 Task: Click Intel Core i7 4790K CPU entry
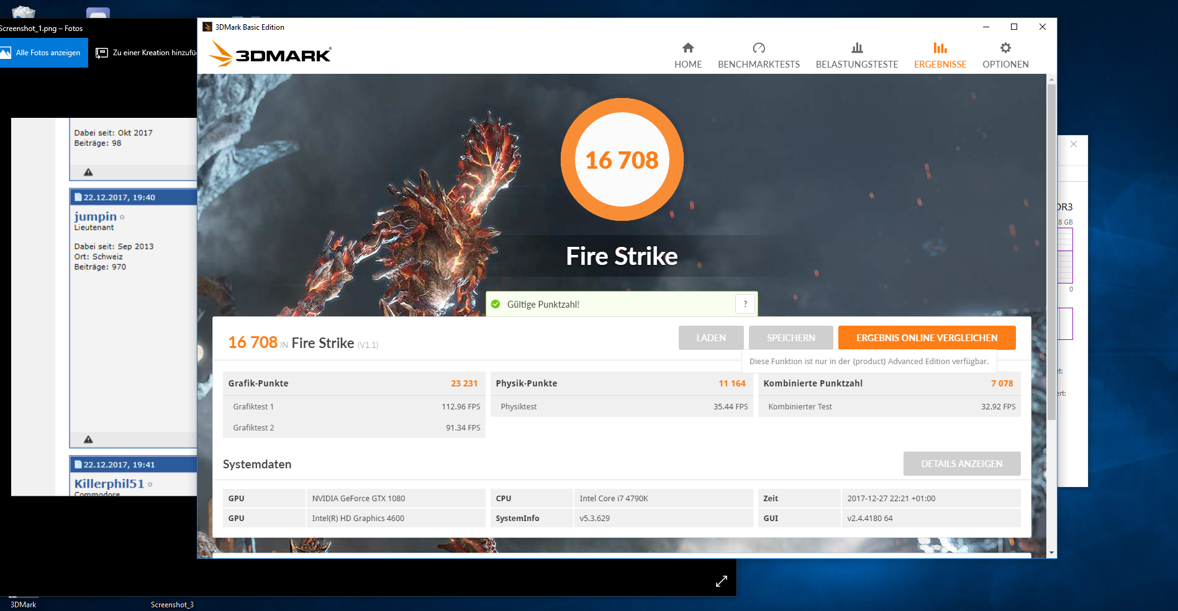(x=614, y=498)
